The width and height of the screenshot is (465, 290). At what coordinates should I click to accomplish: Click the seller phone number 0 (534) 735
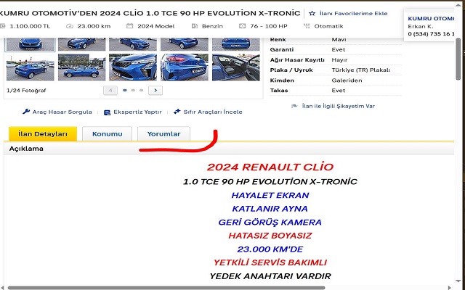coord(431,34)
